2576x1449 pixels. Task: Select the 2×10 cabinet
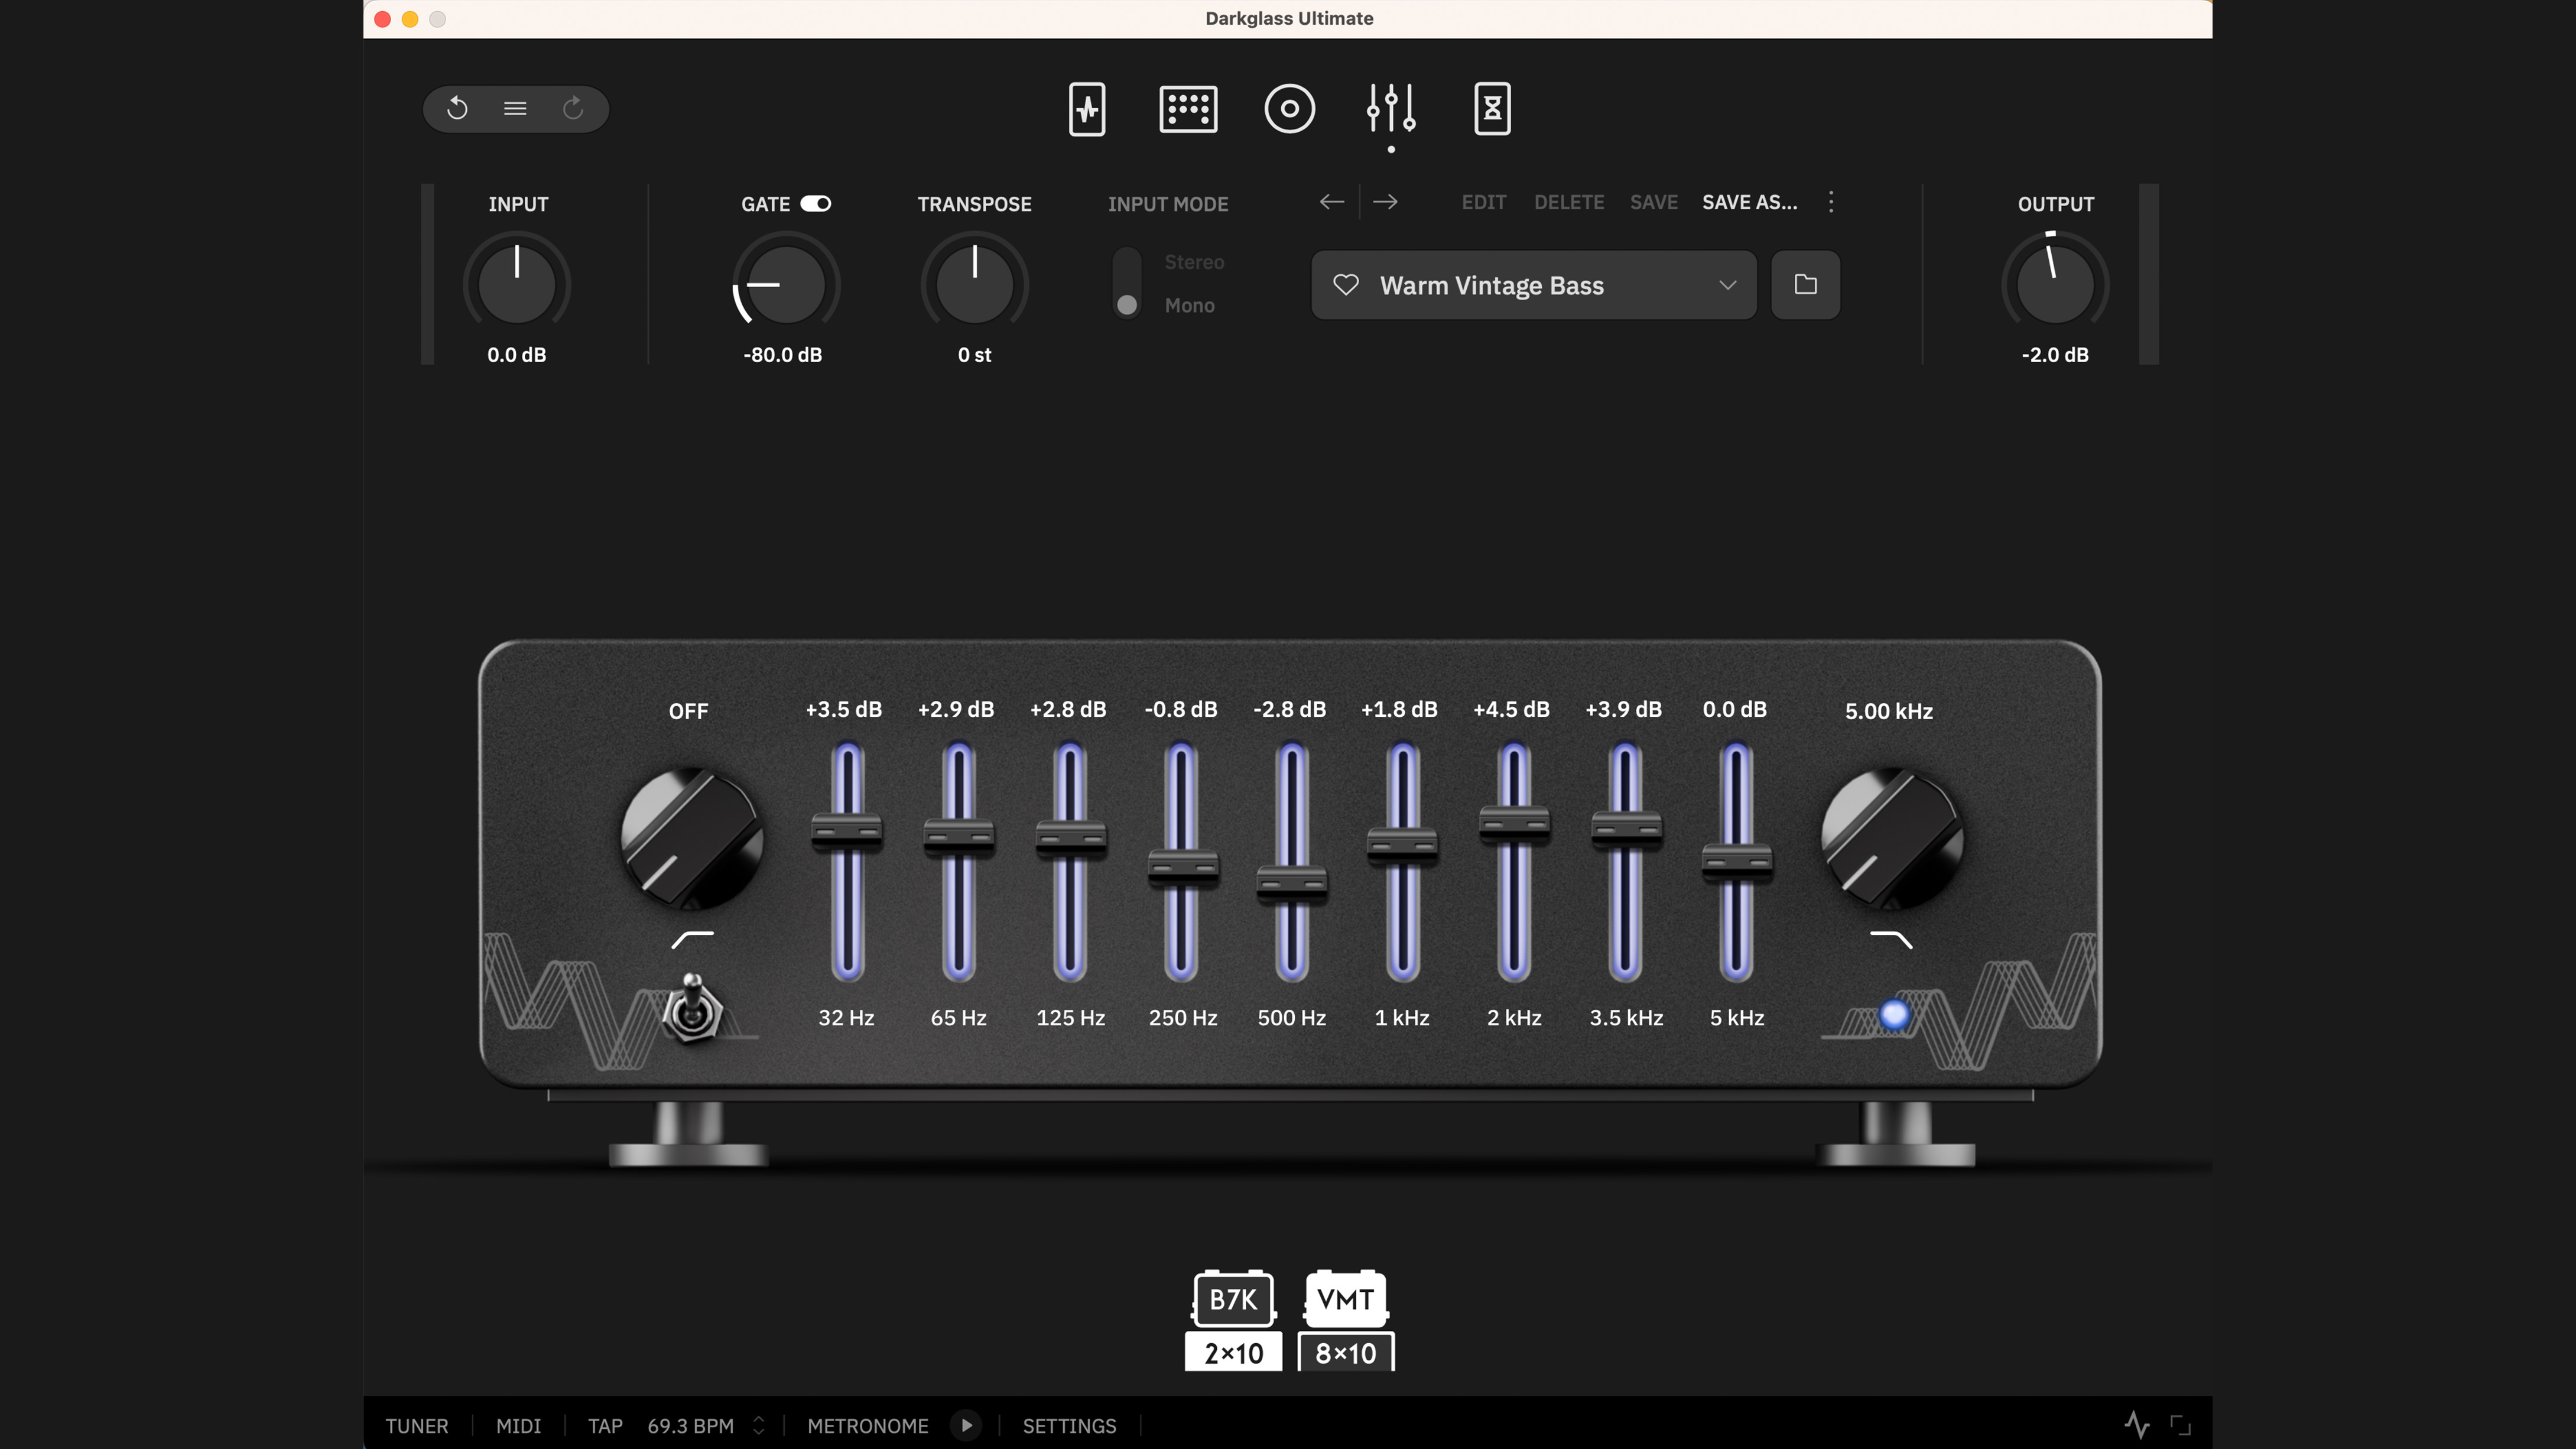[x=1233, y=1353]
